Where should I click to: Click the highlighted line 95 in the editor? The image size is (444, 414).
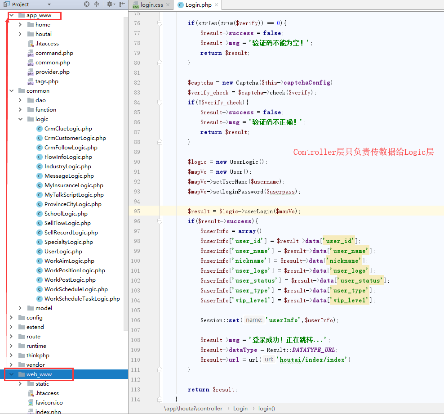225,211
